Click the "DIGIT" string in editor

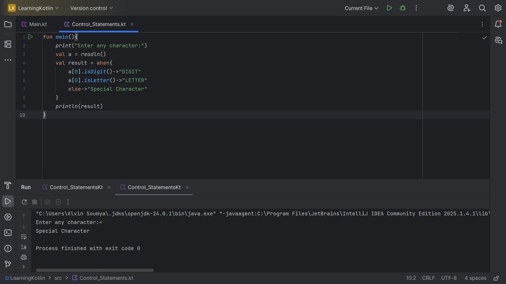(130, 72)
